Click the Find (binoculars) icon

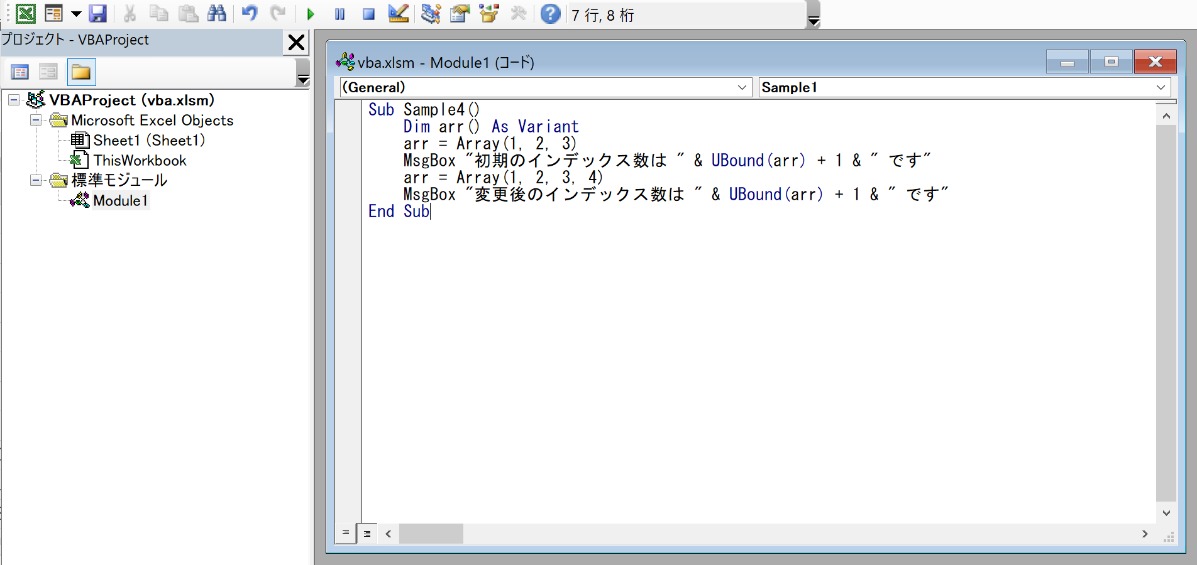tap(217, 13)
